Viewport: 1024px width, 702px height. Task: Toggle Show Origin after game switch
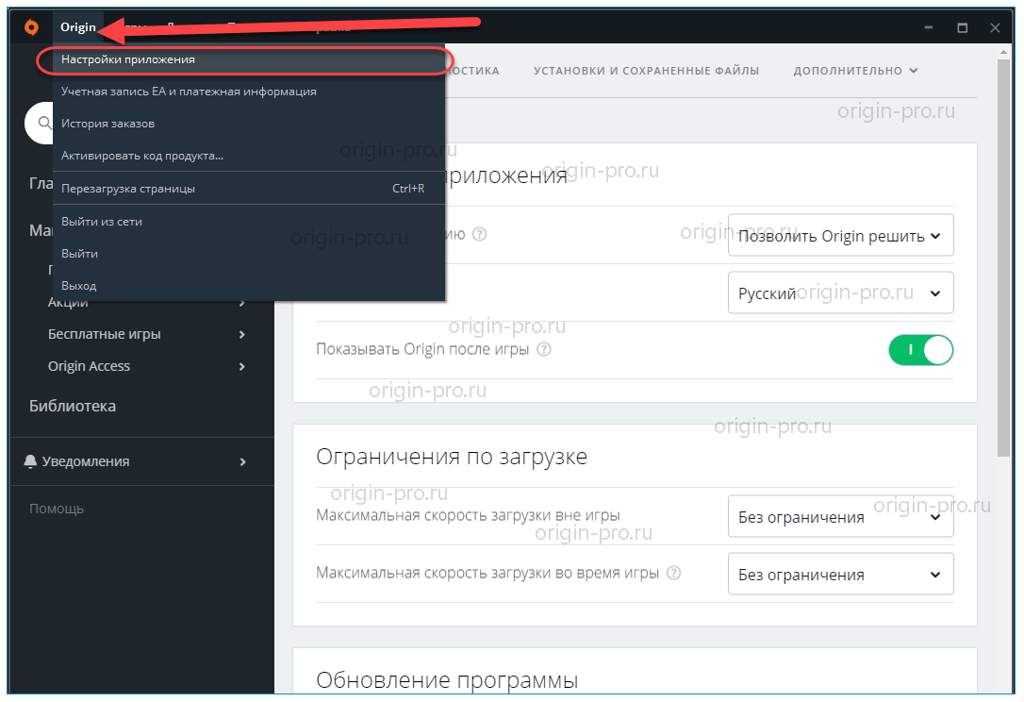coord(920,350)
